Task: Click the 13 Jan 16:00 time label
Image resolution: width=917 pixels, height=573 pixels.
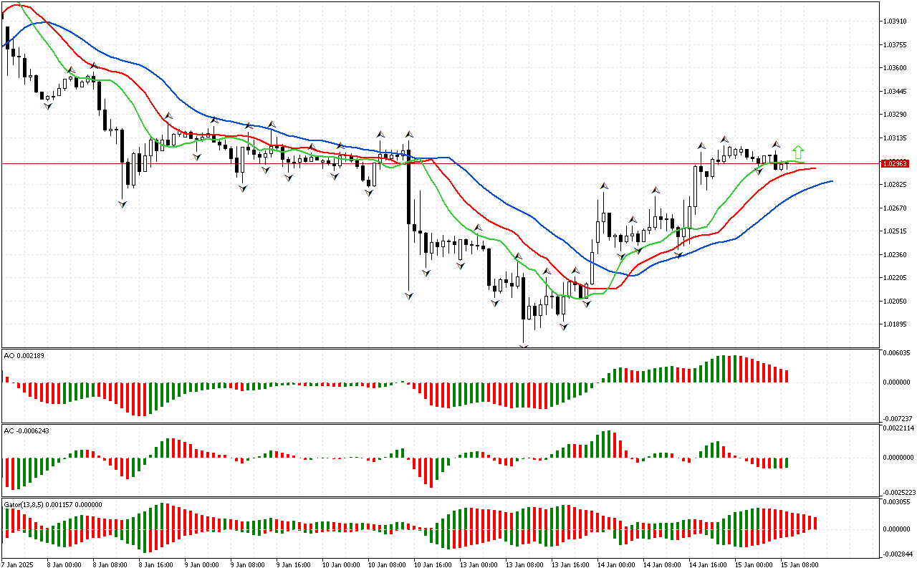Action: tap(570, 564)
